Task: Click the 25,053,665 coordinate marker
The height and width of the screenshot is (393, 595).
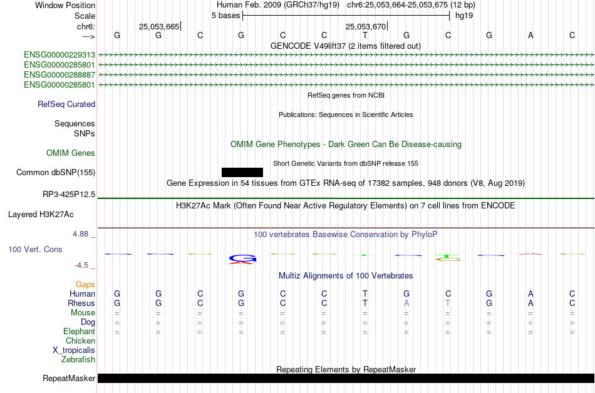Action: coord(159,26)
